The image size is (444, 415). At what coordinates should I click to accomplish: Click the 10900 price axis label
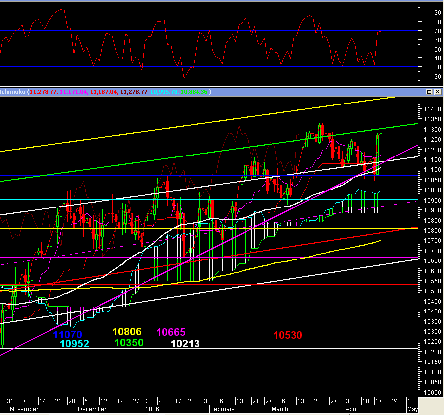[x=433, y=210]
